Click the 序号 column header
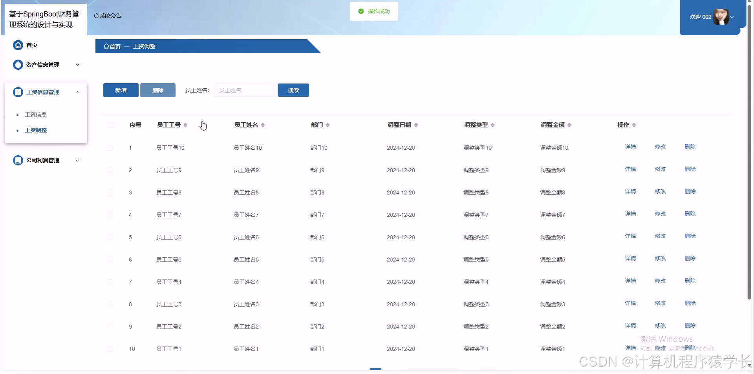Viewport: 754px width, 374px height. (135, 125)
